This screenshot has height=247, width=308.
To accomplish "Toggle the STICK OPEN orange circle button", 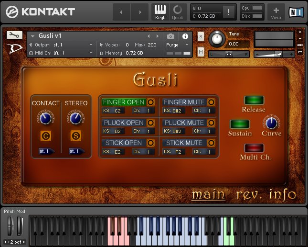I will click(x=151, y=143).
